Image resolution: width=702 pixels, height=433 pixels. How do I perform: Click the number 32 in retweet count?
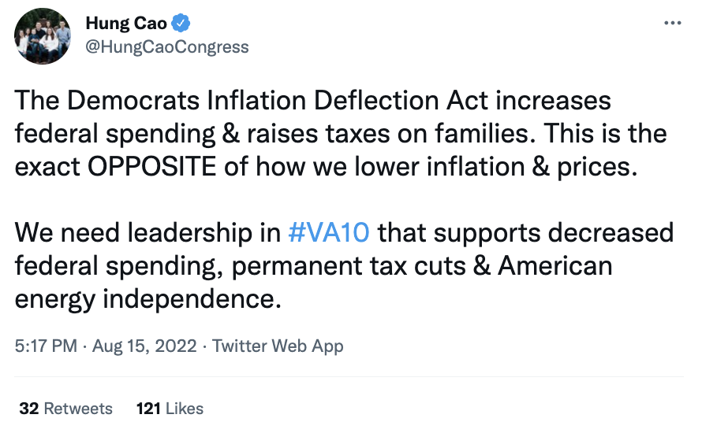[x=29, y=409]
